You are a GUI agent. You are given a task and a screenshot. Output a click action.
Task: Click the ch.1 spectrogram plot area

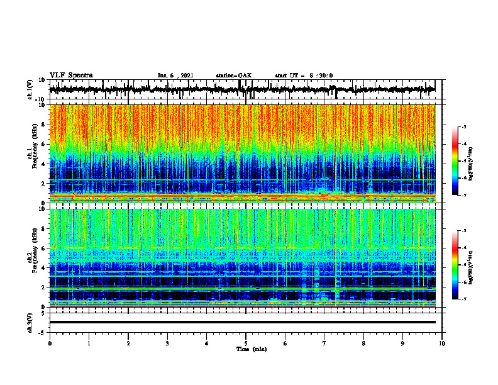point(243,153)
